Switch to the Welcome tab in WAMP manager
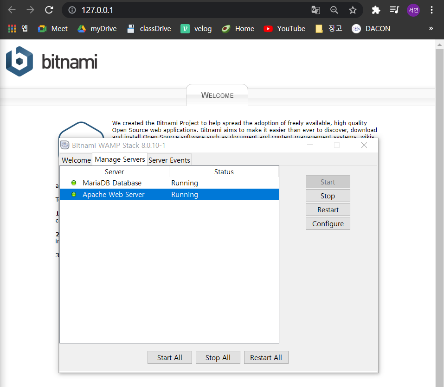 tap(76, 160)
